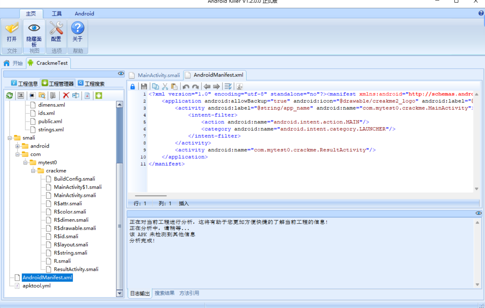Select the MainActivity.smali tree file
485x308 pixels.
pos(75,195)
